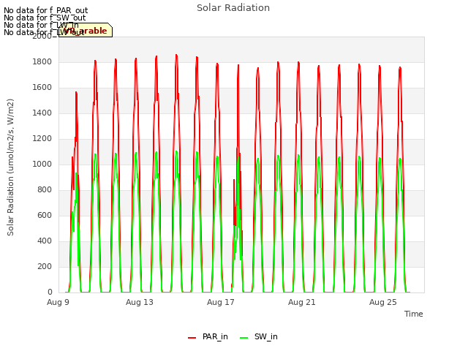Click the green SW_in legend swatch
Viewport: 468px width, 351px height.
tap(244, 338)
